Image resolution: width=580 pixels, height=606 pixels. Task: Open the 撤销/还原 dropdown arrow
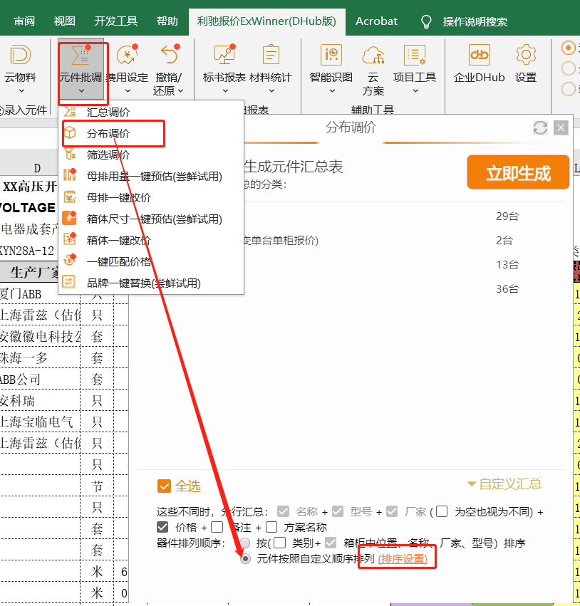[x=180, y=91]
